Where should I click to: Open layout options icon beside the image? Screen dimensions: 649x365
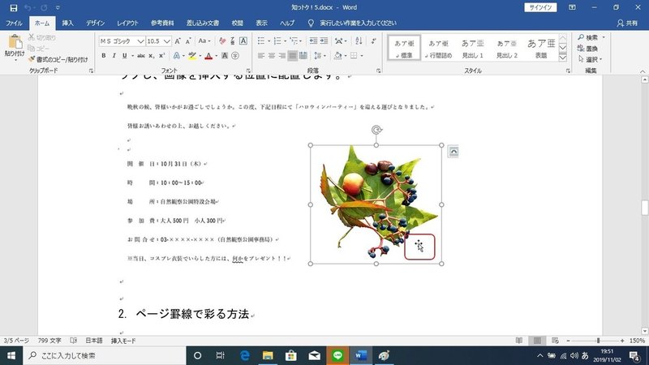click(x=453, y=152)
